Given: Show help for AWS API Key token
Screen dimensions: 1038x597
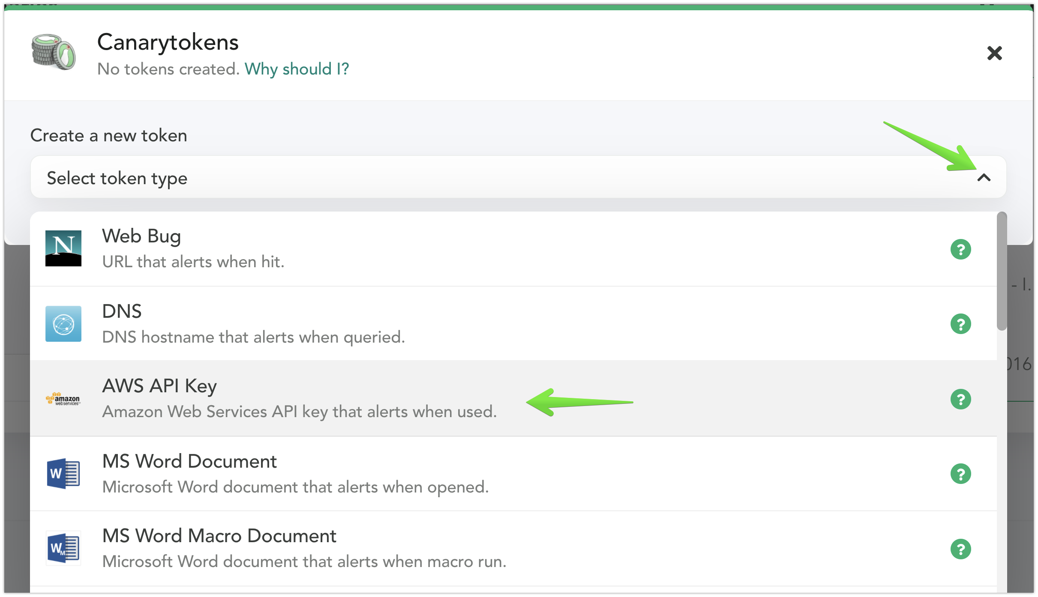Looking at the screenshot, I should click(960, 399).
